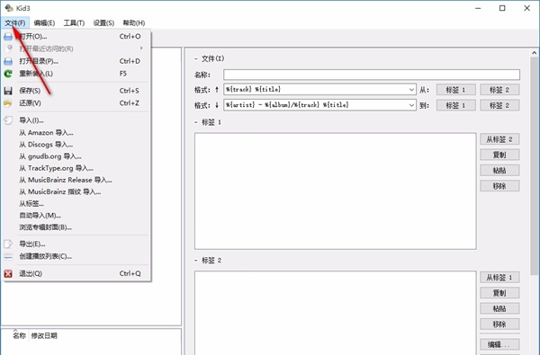
Task: Choose 导出(E)... menu entry
Action: tap(76, 244)
